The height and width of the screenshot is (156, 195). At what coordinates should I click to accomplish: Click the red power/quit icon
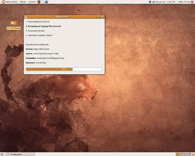(193, 2)
